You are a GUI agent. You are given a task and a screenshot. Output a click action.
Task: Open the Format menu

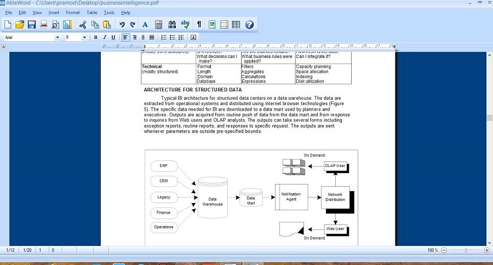pyautogui.click(x=73, y=13)
